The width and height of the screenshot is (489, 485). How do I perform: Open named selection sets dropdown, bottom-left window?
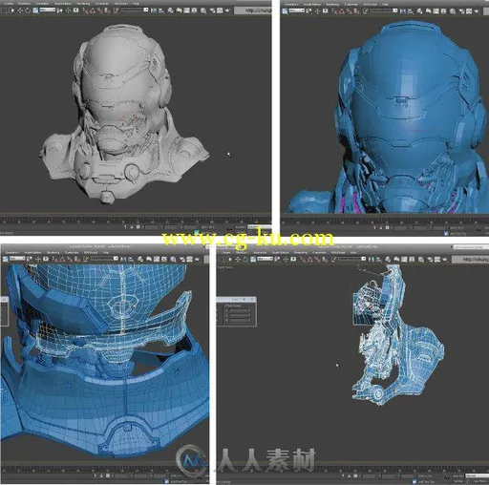click(104, 259)
